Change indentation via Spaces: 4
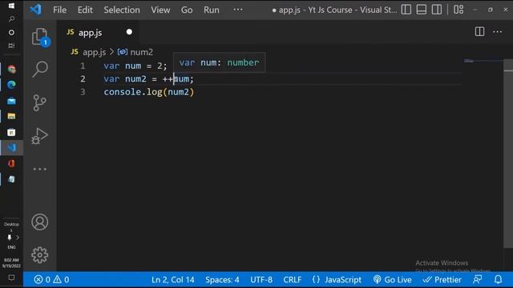 222,279
